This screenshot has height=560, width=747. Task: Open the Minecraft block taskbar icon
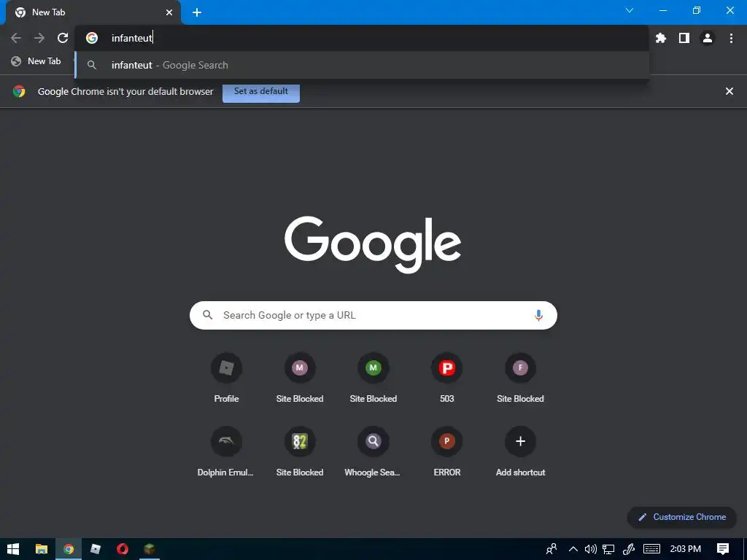tap(150, 549)
